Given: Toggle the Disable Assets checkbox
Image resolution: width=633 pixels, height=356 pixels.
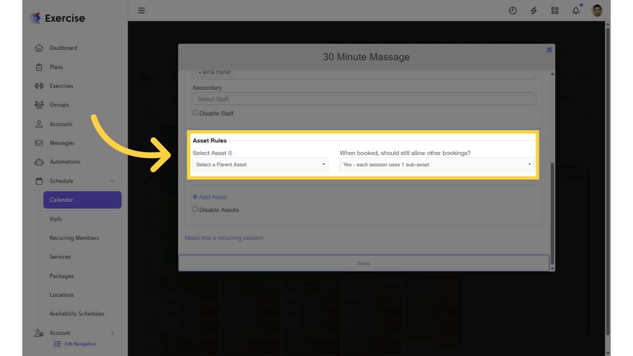Looking at the screenshot, I should (x=195, y=209).
